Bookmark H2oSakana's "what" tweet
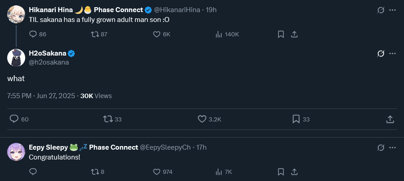The image size is (404, 181). coord(296,119)
